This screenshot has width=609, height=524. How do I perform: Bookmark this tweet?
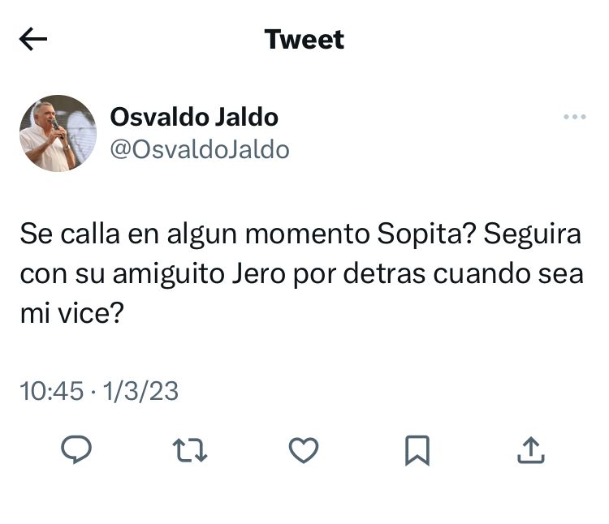tap(417, 449)
